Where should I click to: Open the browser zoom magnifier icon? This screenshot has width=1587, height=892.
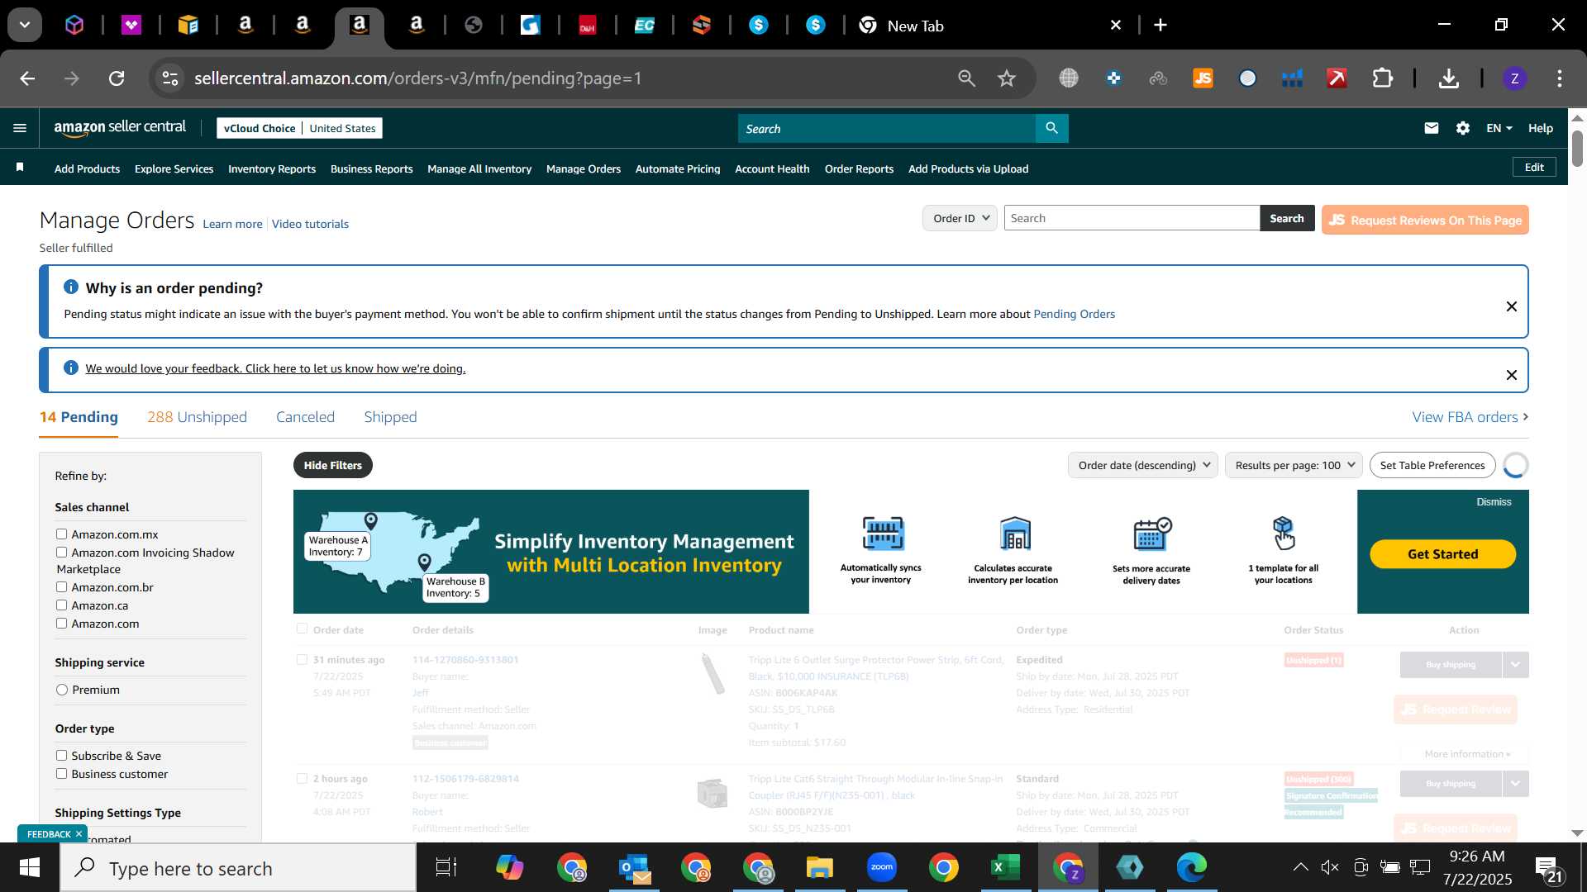point(966,78)
